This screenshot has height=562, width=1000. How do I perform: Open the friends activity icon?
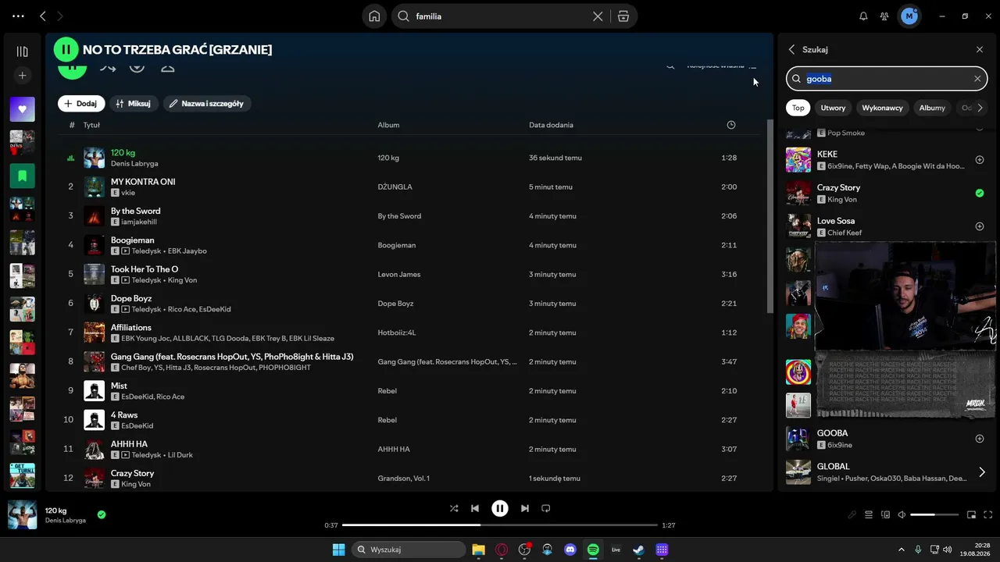coord(884,16)
